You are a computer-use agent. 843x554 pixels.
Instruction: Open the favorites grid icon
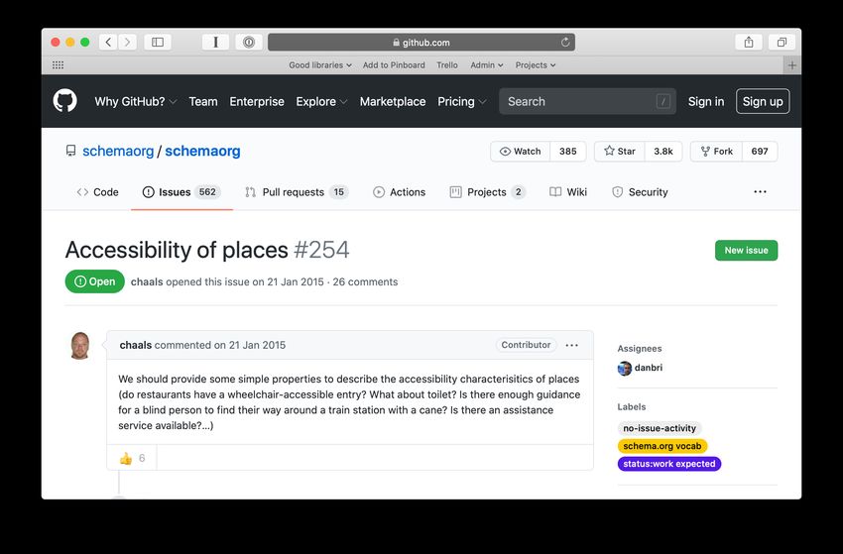(x=59, y=65)
